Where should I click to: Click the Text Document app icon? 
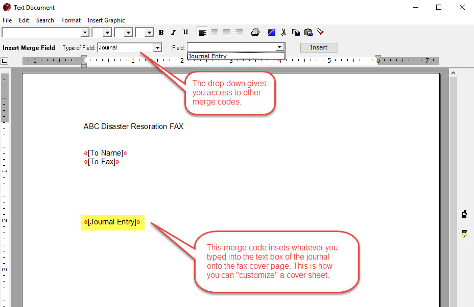pyautogui.click(x=7, y=7)
